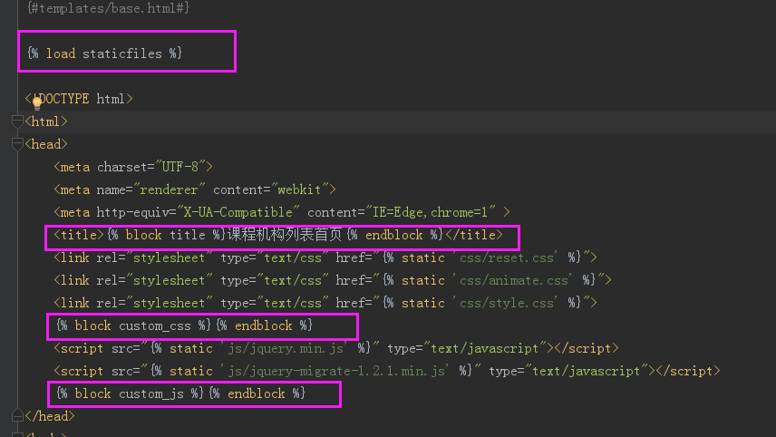
Task: Click the closing </head> tag text
Action: (50, 416)
